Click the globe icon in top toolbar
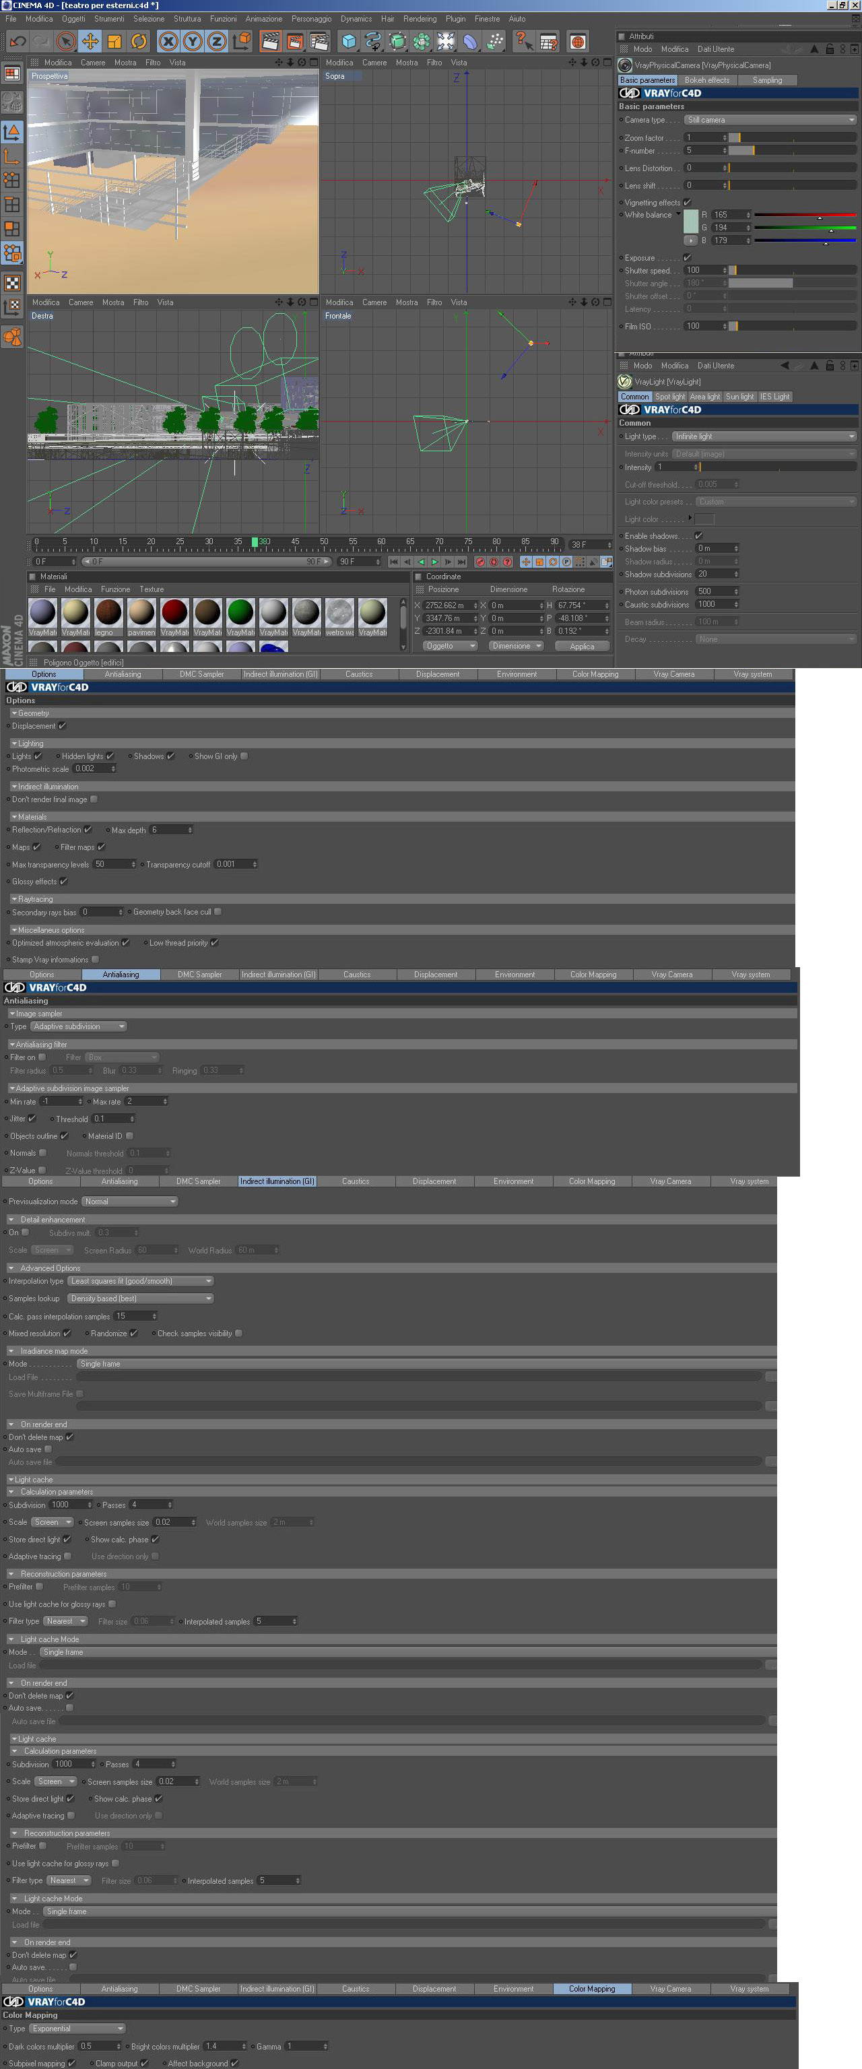 tap(577, 41)
